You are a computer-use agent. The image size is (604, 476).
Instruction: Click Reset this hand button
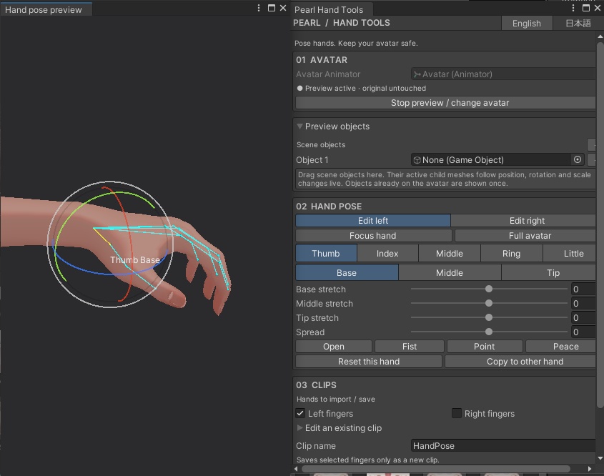pos(369,361)
